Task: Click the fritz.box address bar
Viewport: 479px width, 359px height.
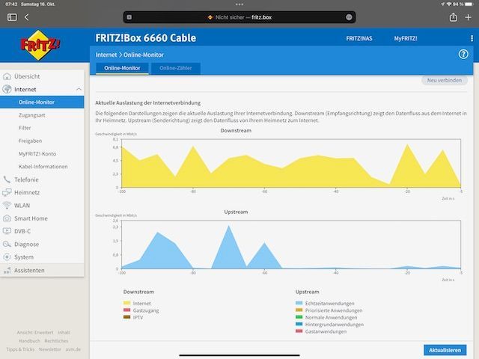Action: click(239, 17)
